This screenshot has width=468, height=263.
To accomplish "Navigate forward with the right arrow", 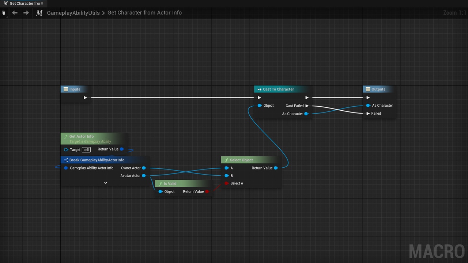I will point(26,13).
